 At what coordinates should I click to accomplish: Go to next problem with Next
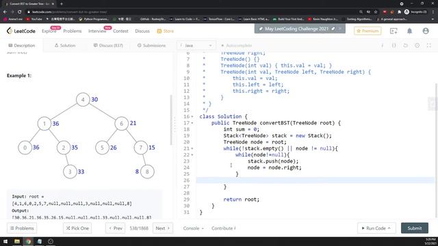click(163, 228)
